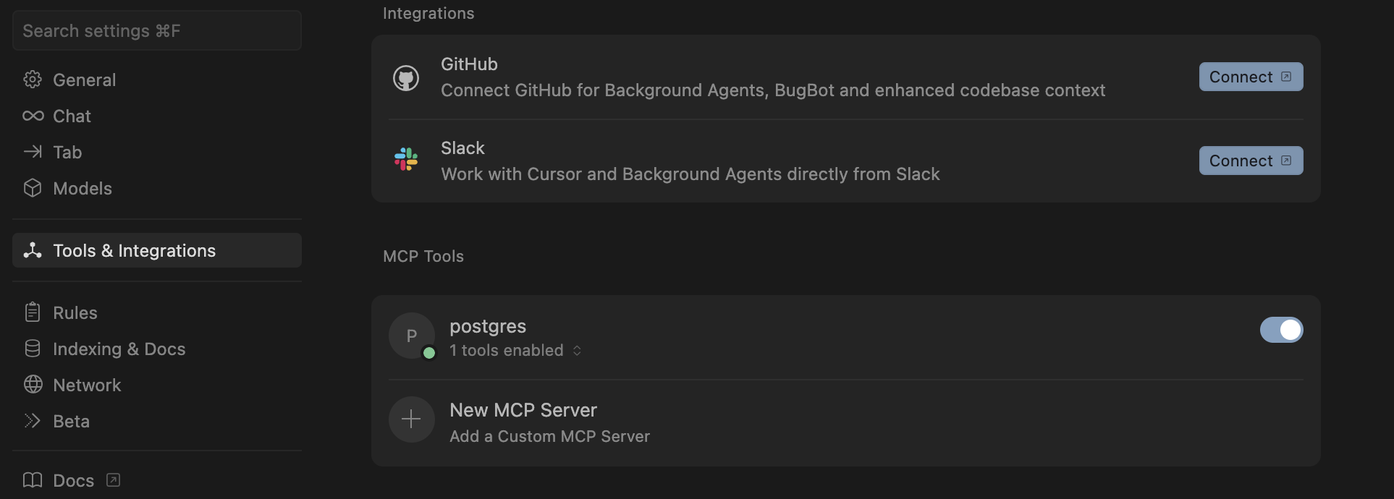Click the Docs book icon
This screenshot has height=499, width=1394.
(x=33, y=480)
